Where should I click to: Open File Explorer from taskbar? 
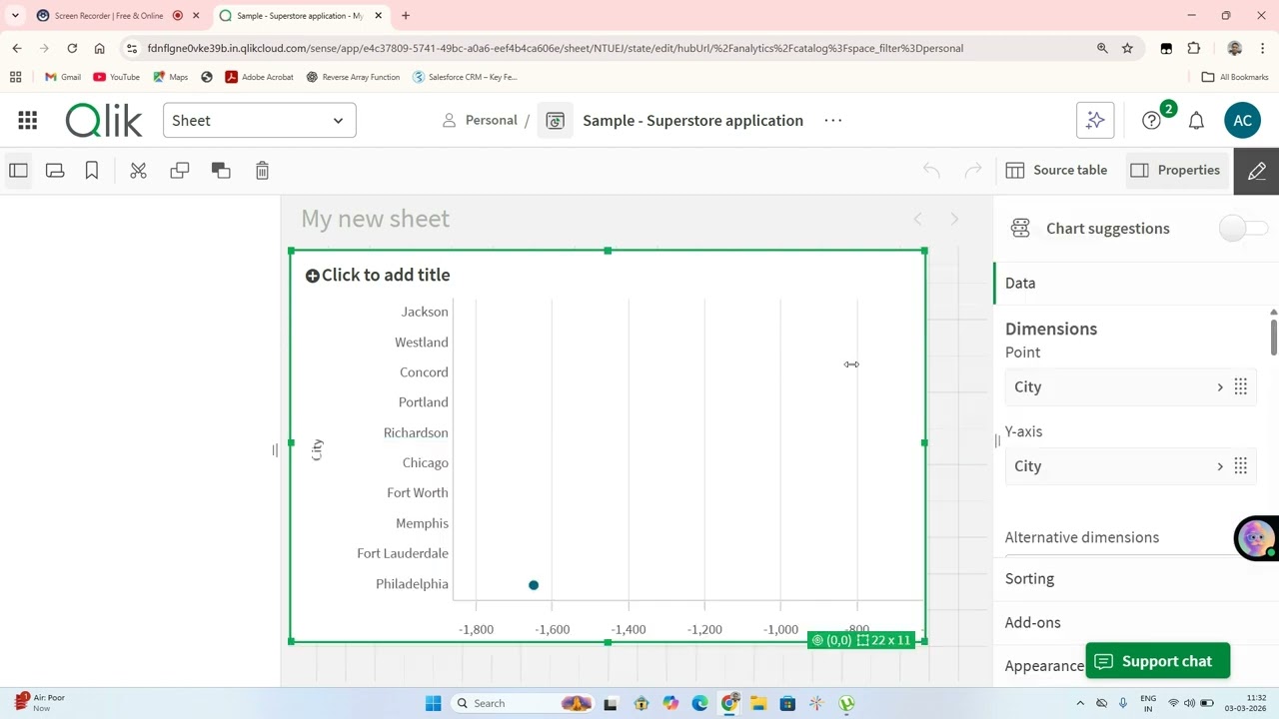[x=758, y=703]
